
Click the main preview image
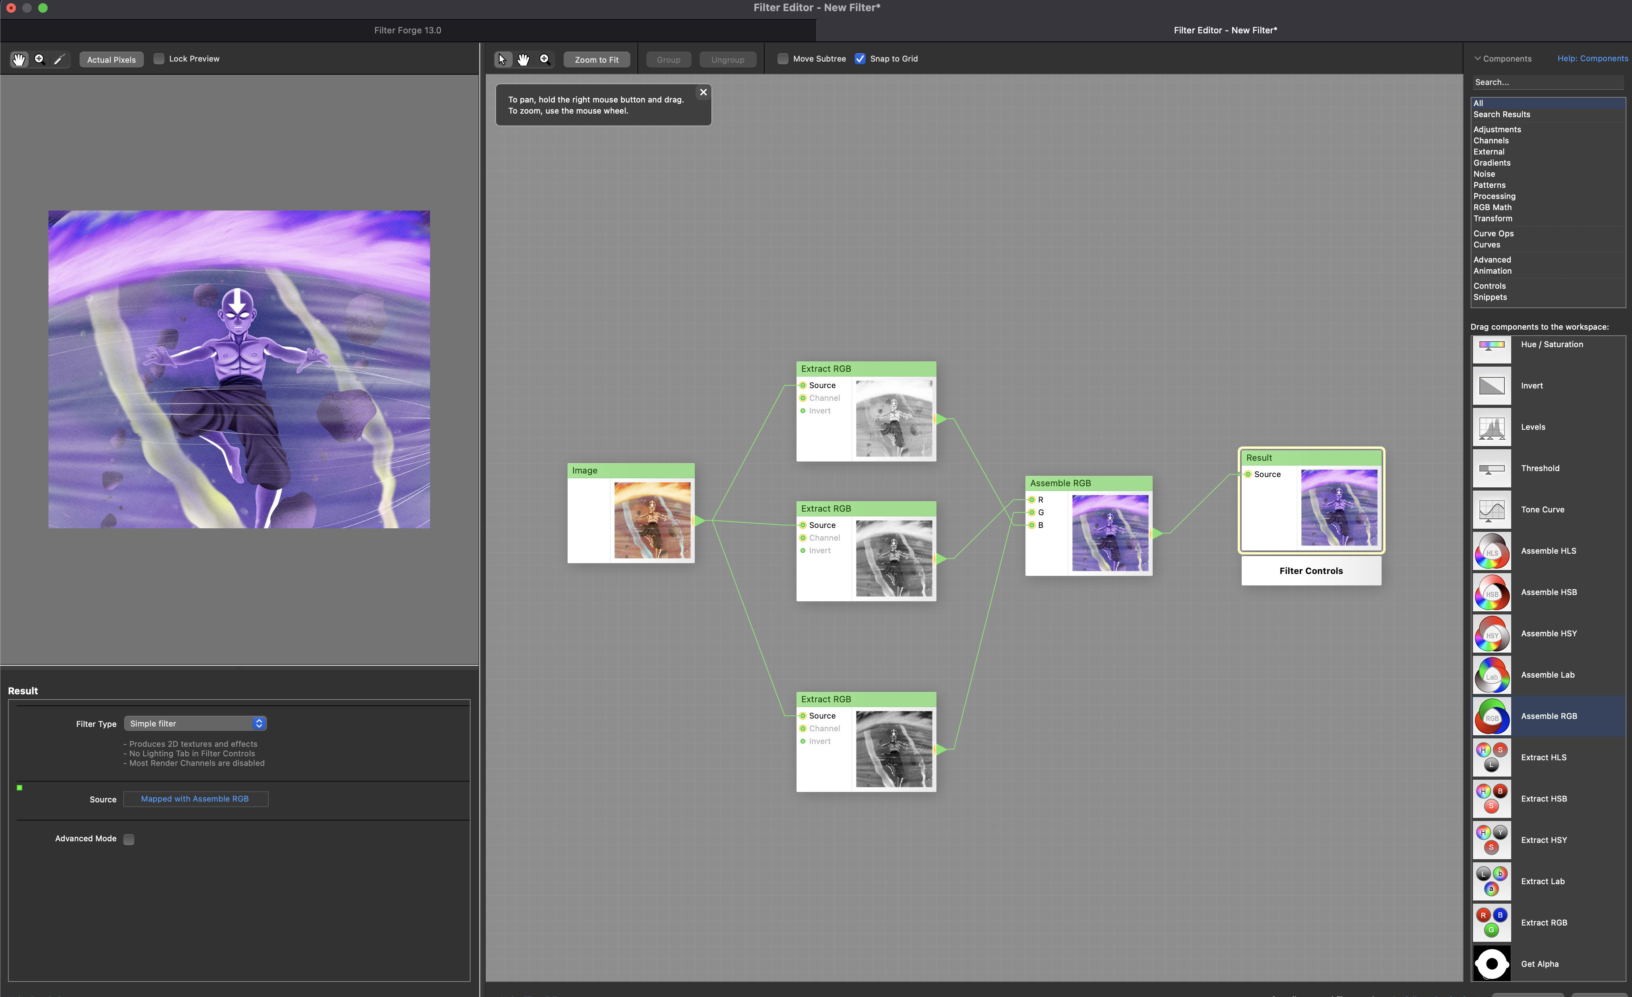point(239,369)
